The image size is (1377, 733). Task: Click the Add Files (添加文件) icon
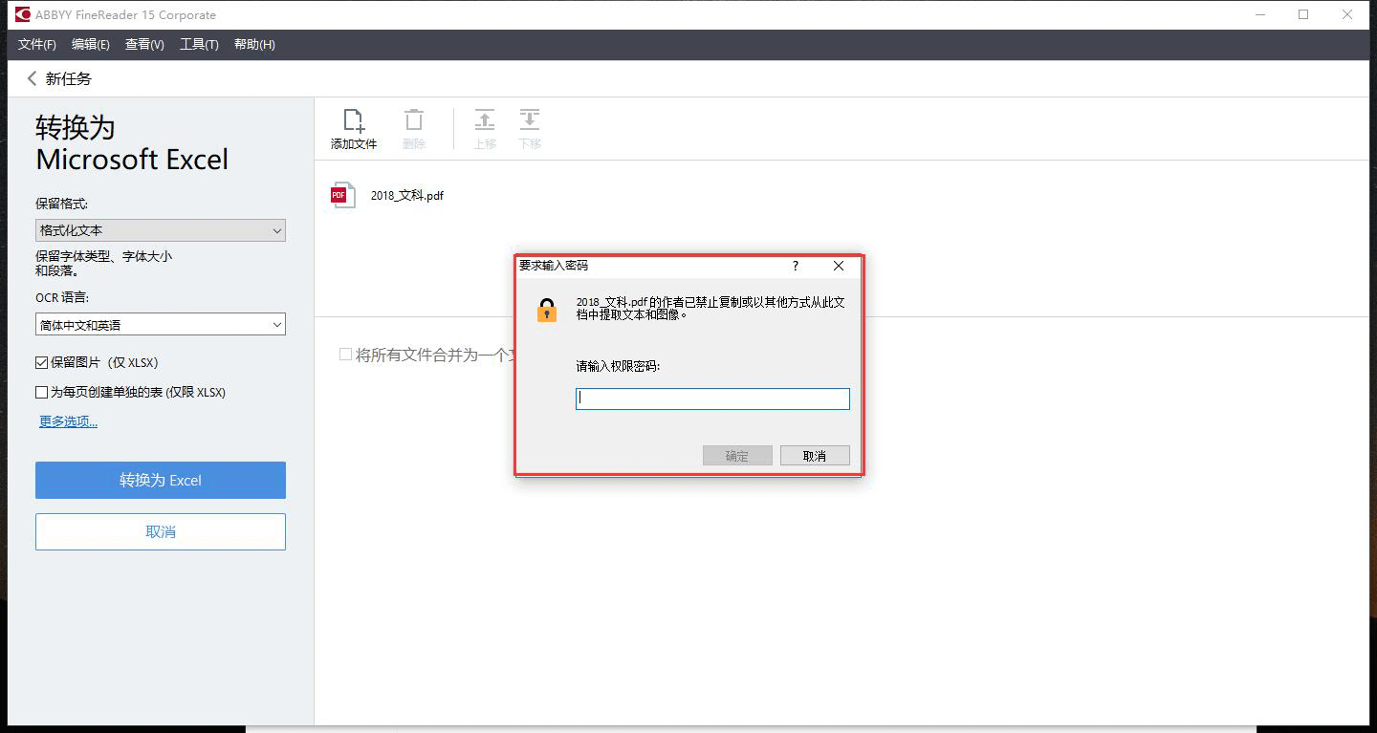tap(354, 120)
